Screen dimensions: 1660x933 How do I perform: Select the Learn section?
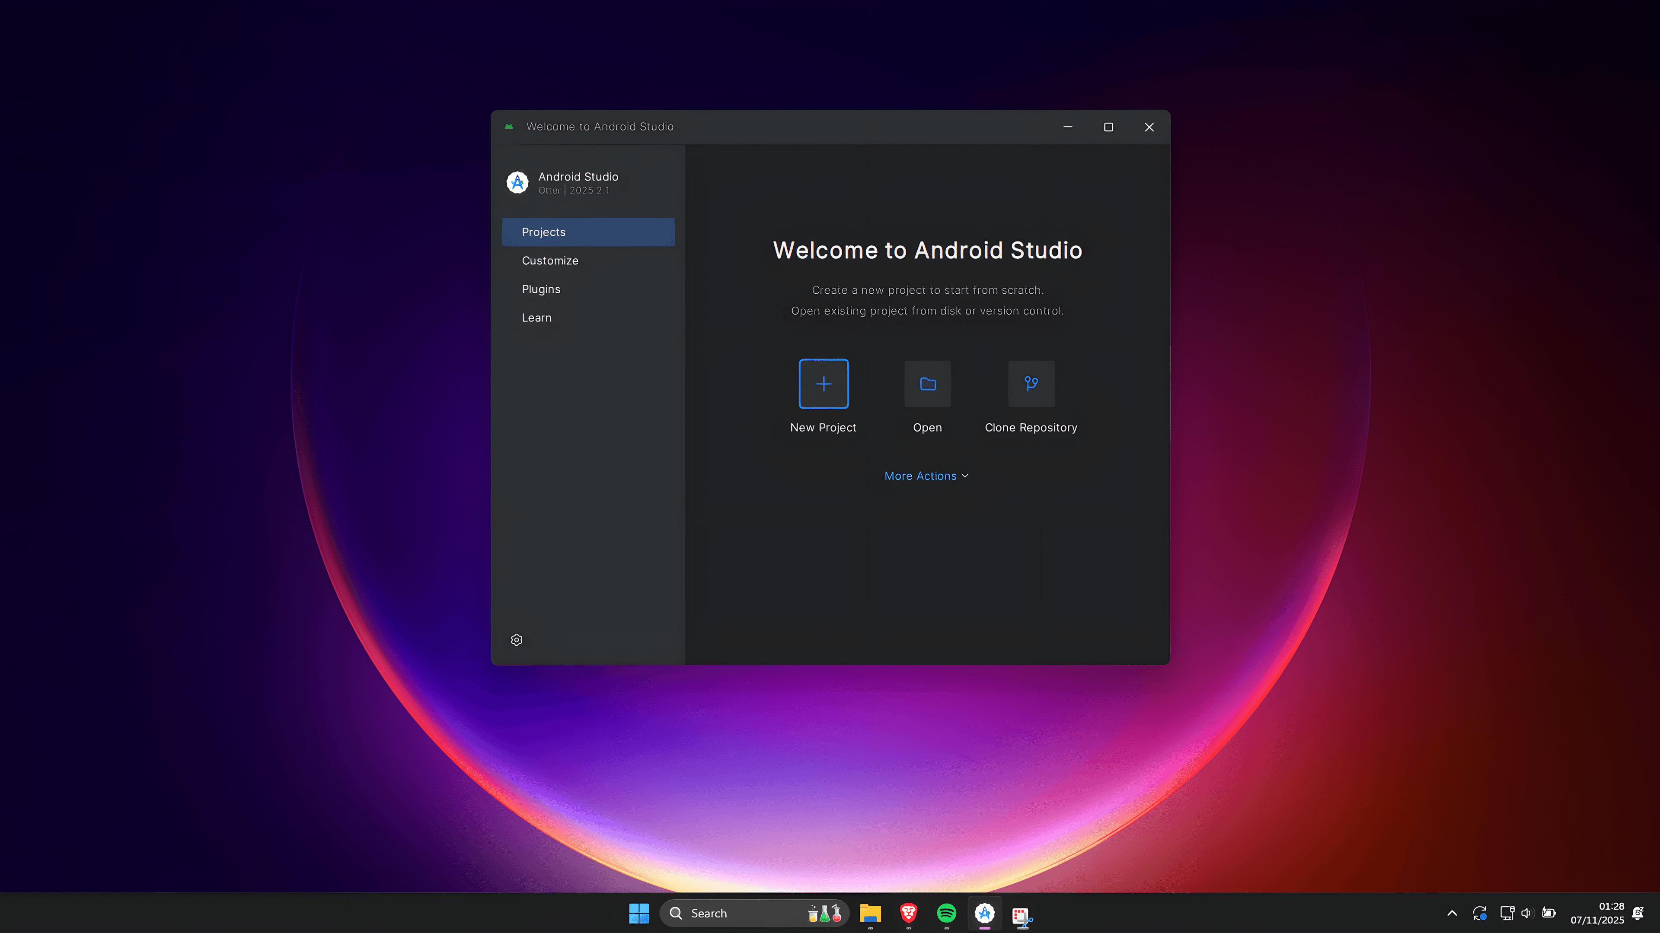coord(536,317)
